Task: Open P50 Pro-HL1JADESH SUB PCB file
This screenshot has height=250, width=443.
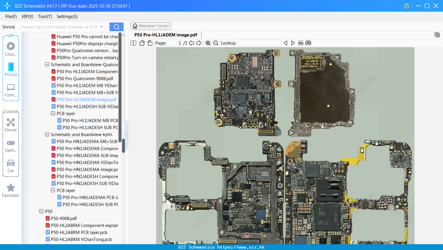Action: [88, 127]
